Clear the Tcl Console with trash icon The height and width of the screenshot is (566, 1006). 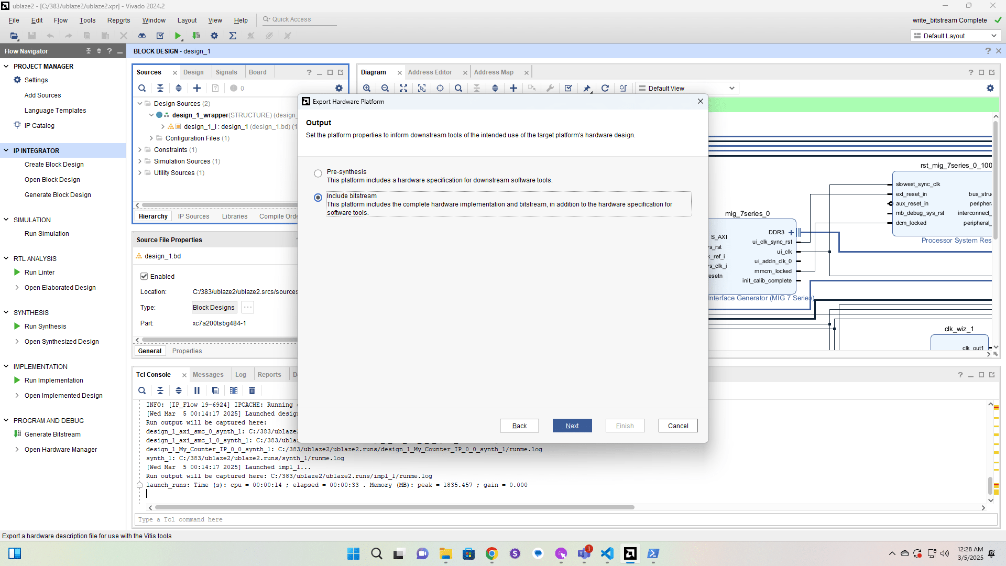tap(252, 390)
